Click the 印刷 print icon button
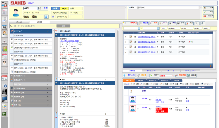 tap(181, 23)
